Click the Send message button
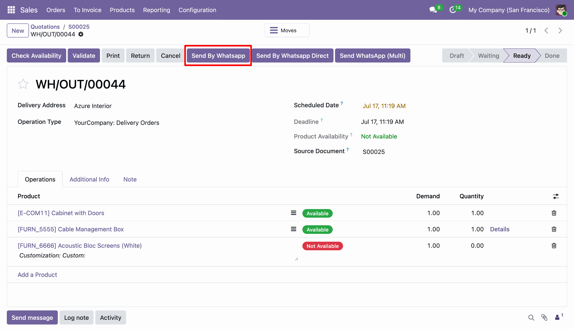574x329 pixels. [x=32, y=317]
